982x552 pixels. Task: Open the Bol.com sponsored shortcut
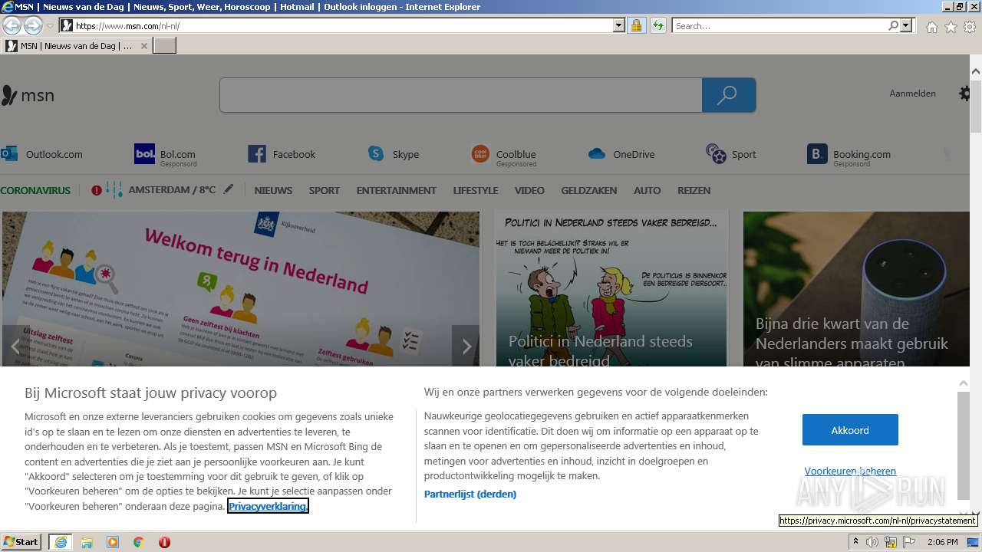166,154
